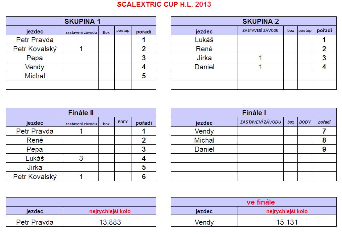Click the Finále II table header
The width and height of the screenshot is (342, 234).
pyautogui.click(x=81, y=112)
